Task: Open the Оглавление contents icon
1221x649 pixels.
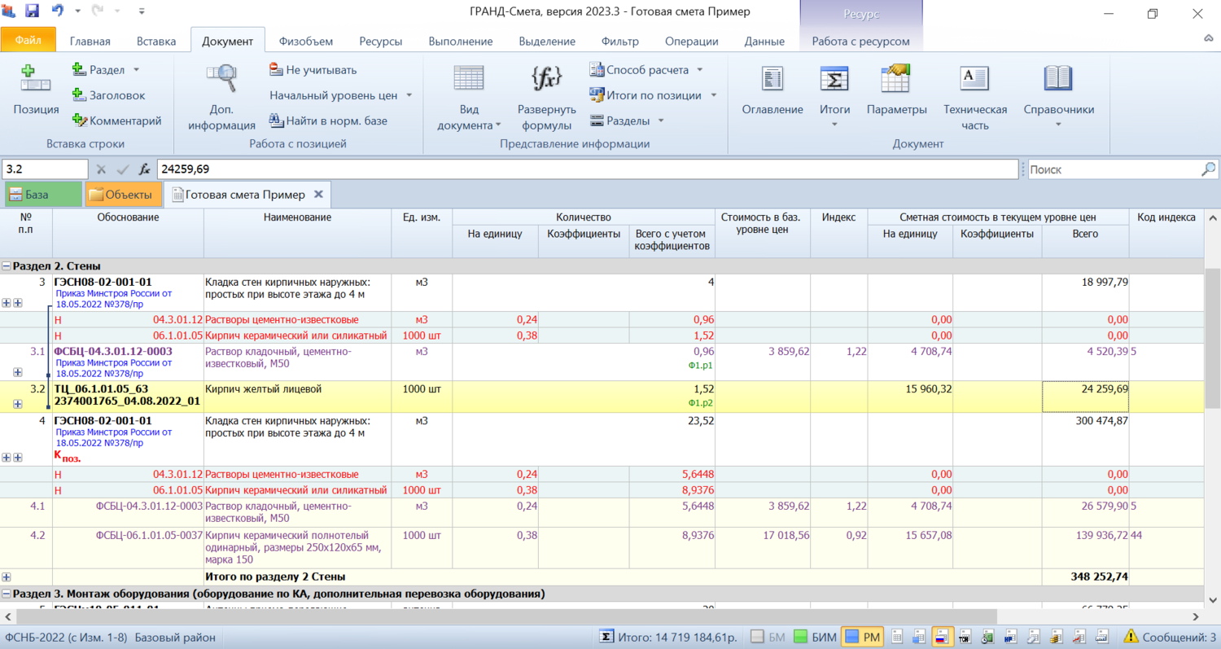Action: [772, 79]
